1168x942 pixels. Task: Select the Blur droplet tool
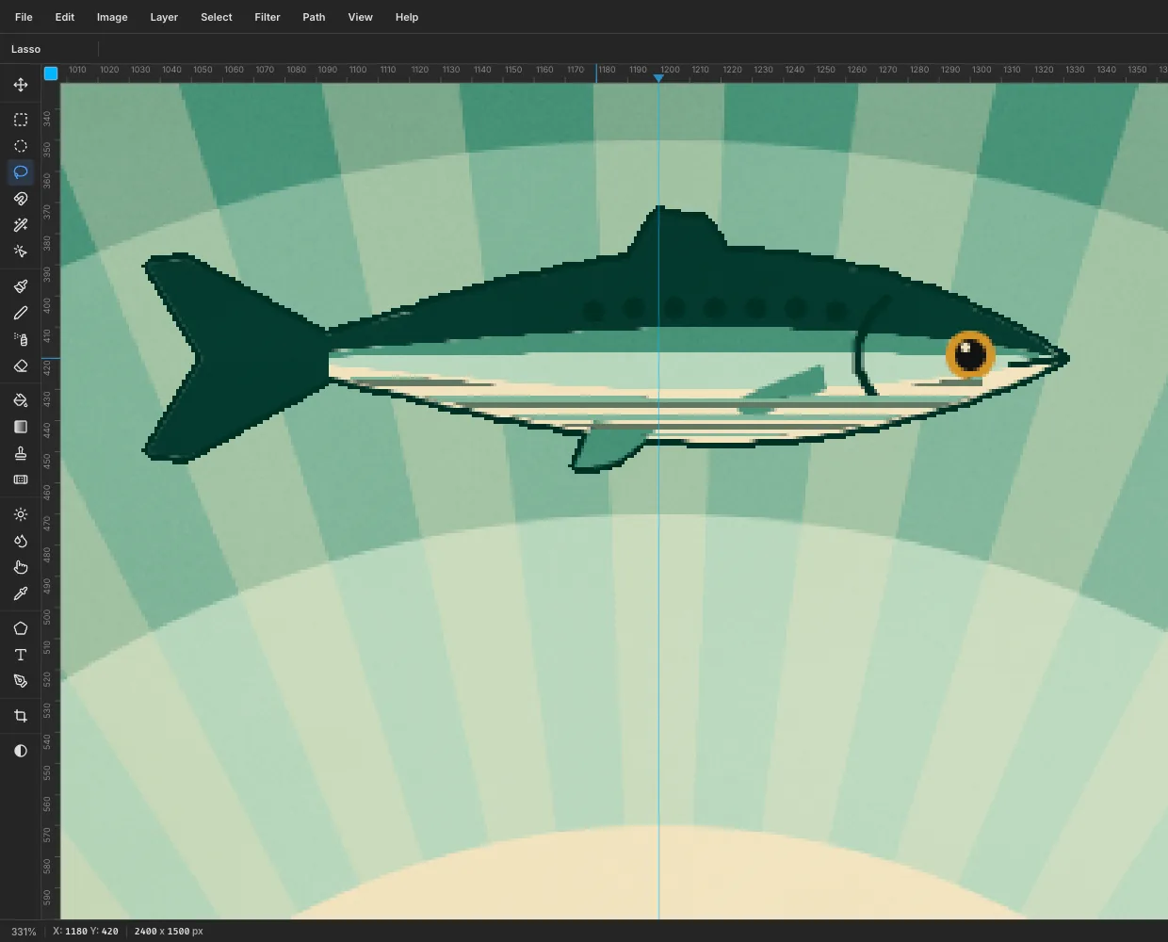coord(21,541)
